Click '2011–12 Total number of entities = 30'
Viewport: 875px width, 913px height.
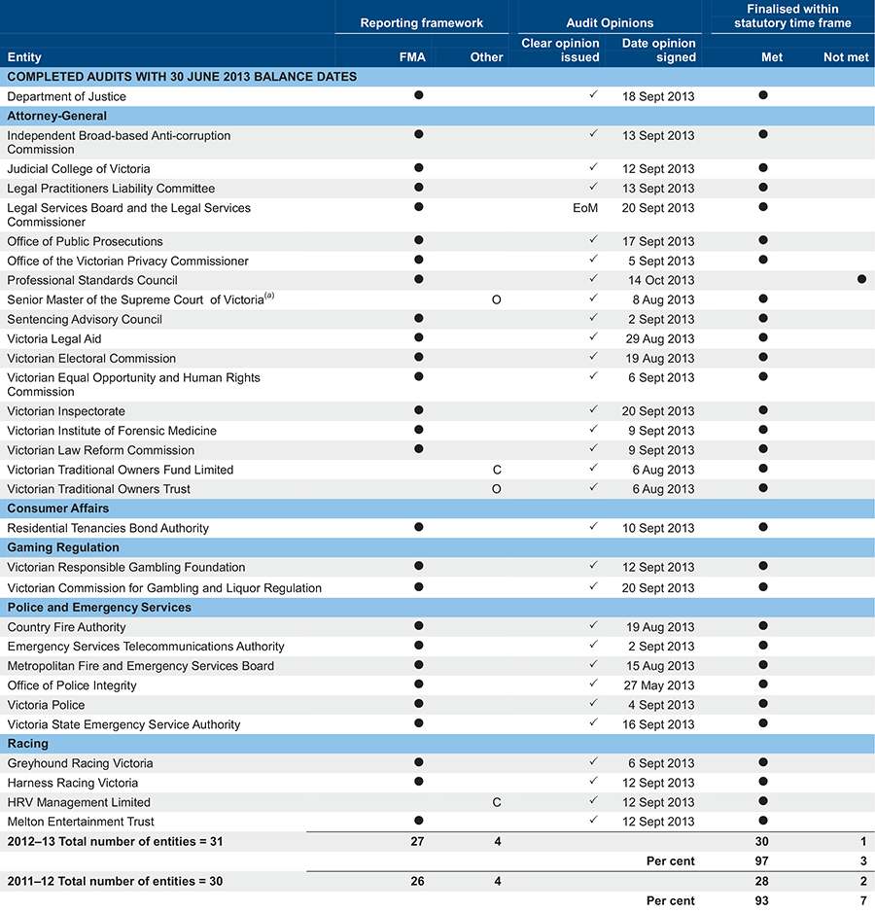(115, 881)
